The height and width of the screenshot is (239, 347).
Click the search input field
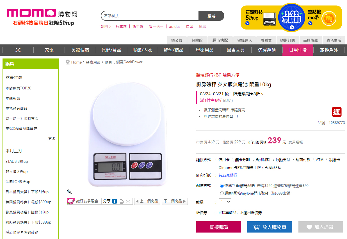tap(150, 16)
